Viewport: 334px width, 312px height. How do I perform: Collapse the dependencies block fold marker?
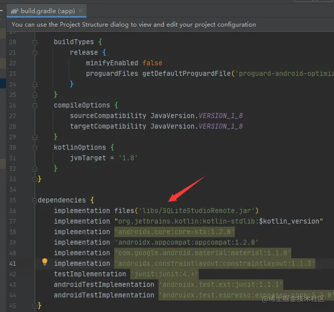click(35, 200)
